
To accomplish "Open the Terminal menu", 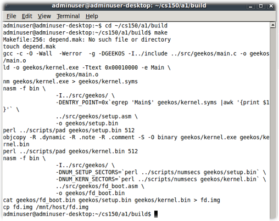I will [68, 16].
